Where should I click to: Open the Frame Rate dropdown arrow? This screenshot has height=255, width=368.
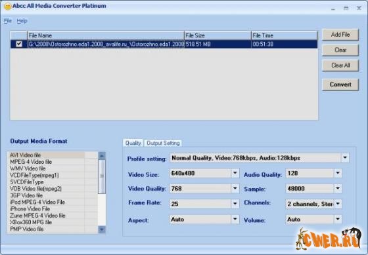pyautogui.click(x=235, y=204)
